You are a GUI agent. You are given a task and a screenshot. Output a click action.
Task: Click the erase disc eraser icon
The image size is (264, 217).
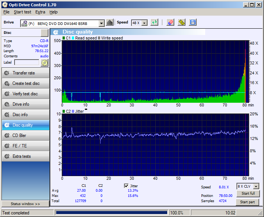(x=170, y=22)
